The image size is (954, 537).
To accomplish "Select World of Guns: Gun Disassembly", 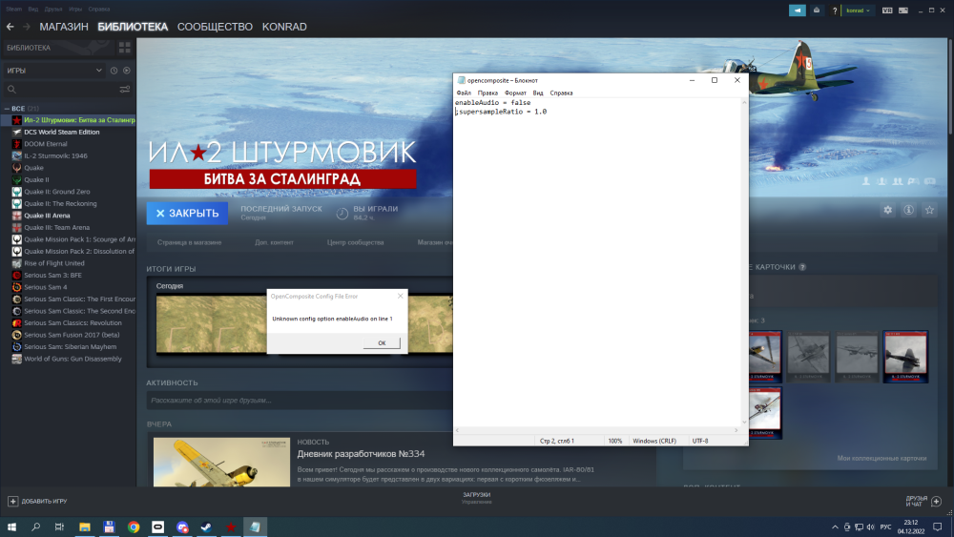I will click(x=73, y=359).
